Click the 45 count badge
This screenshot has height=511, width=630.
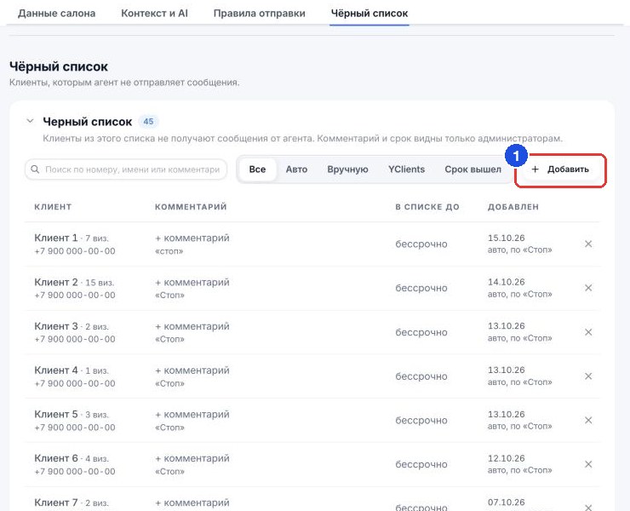tap(148, 122)
